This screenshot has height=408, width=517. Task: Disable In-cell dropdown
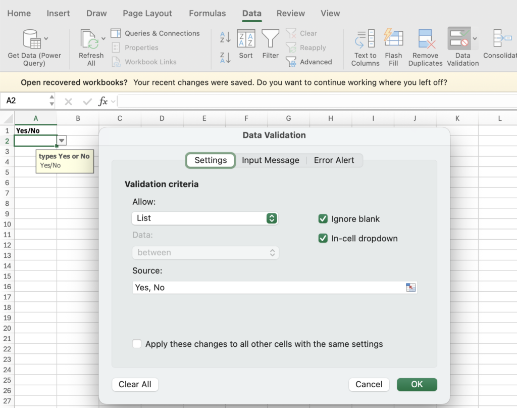click(x=323, y=238)
